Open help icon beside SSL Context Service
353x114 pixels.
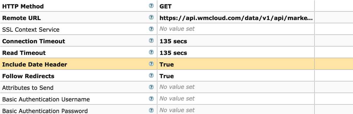point(151,29)
